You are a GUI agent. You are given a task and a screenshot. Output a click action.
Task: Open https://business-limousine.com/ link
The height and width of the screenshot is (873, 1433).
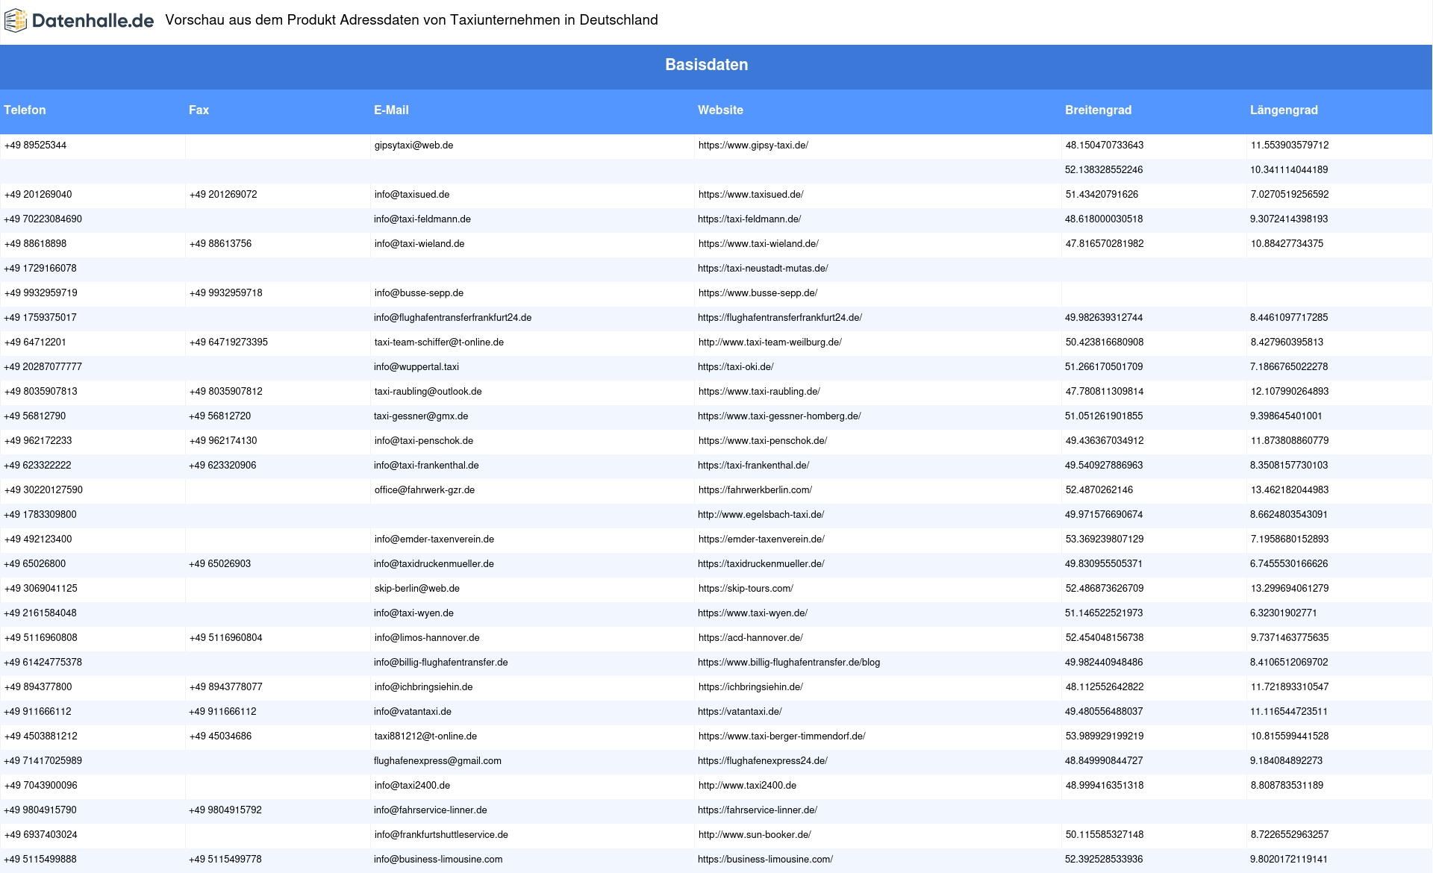click(x=765, y=860)
